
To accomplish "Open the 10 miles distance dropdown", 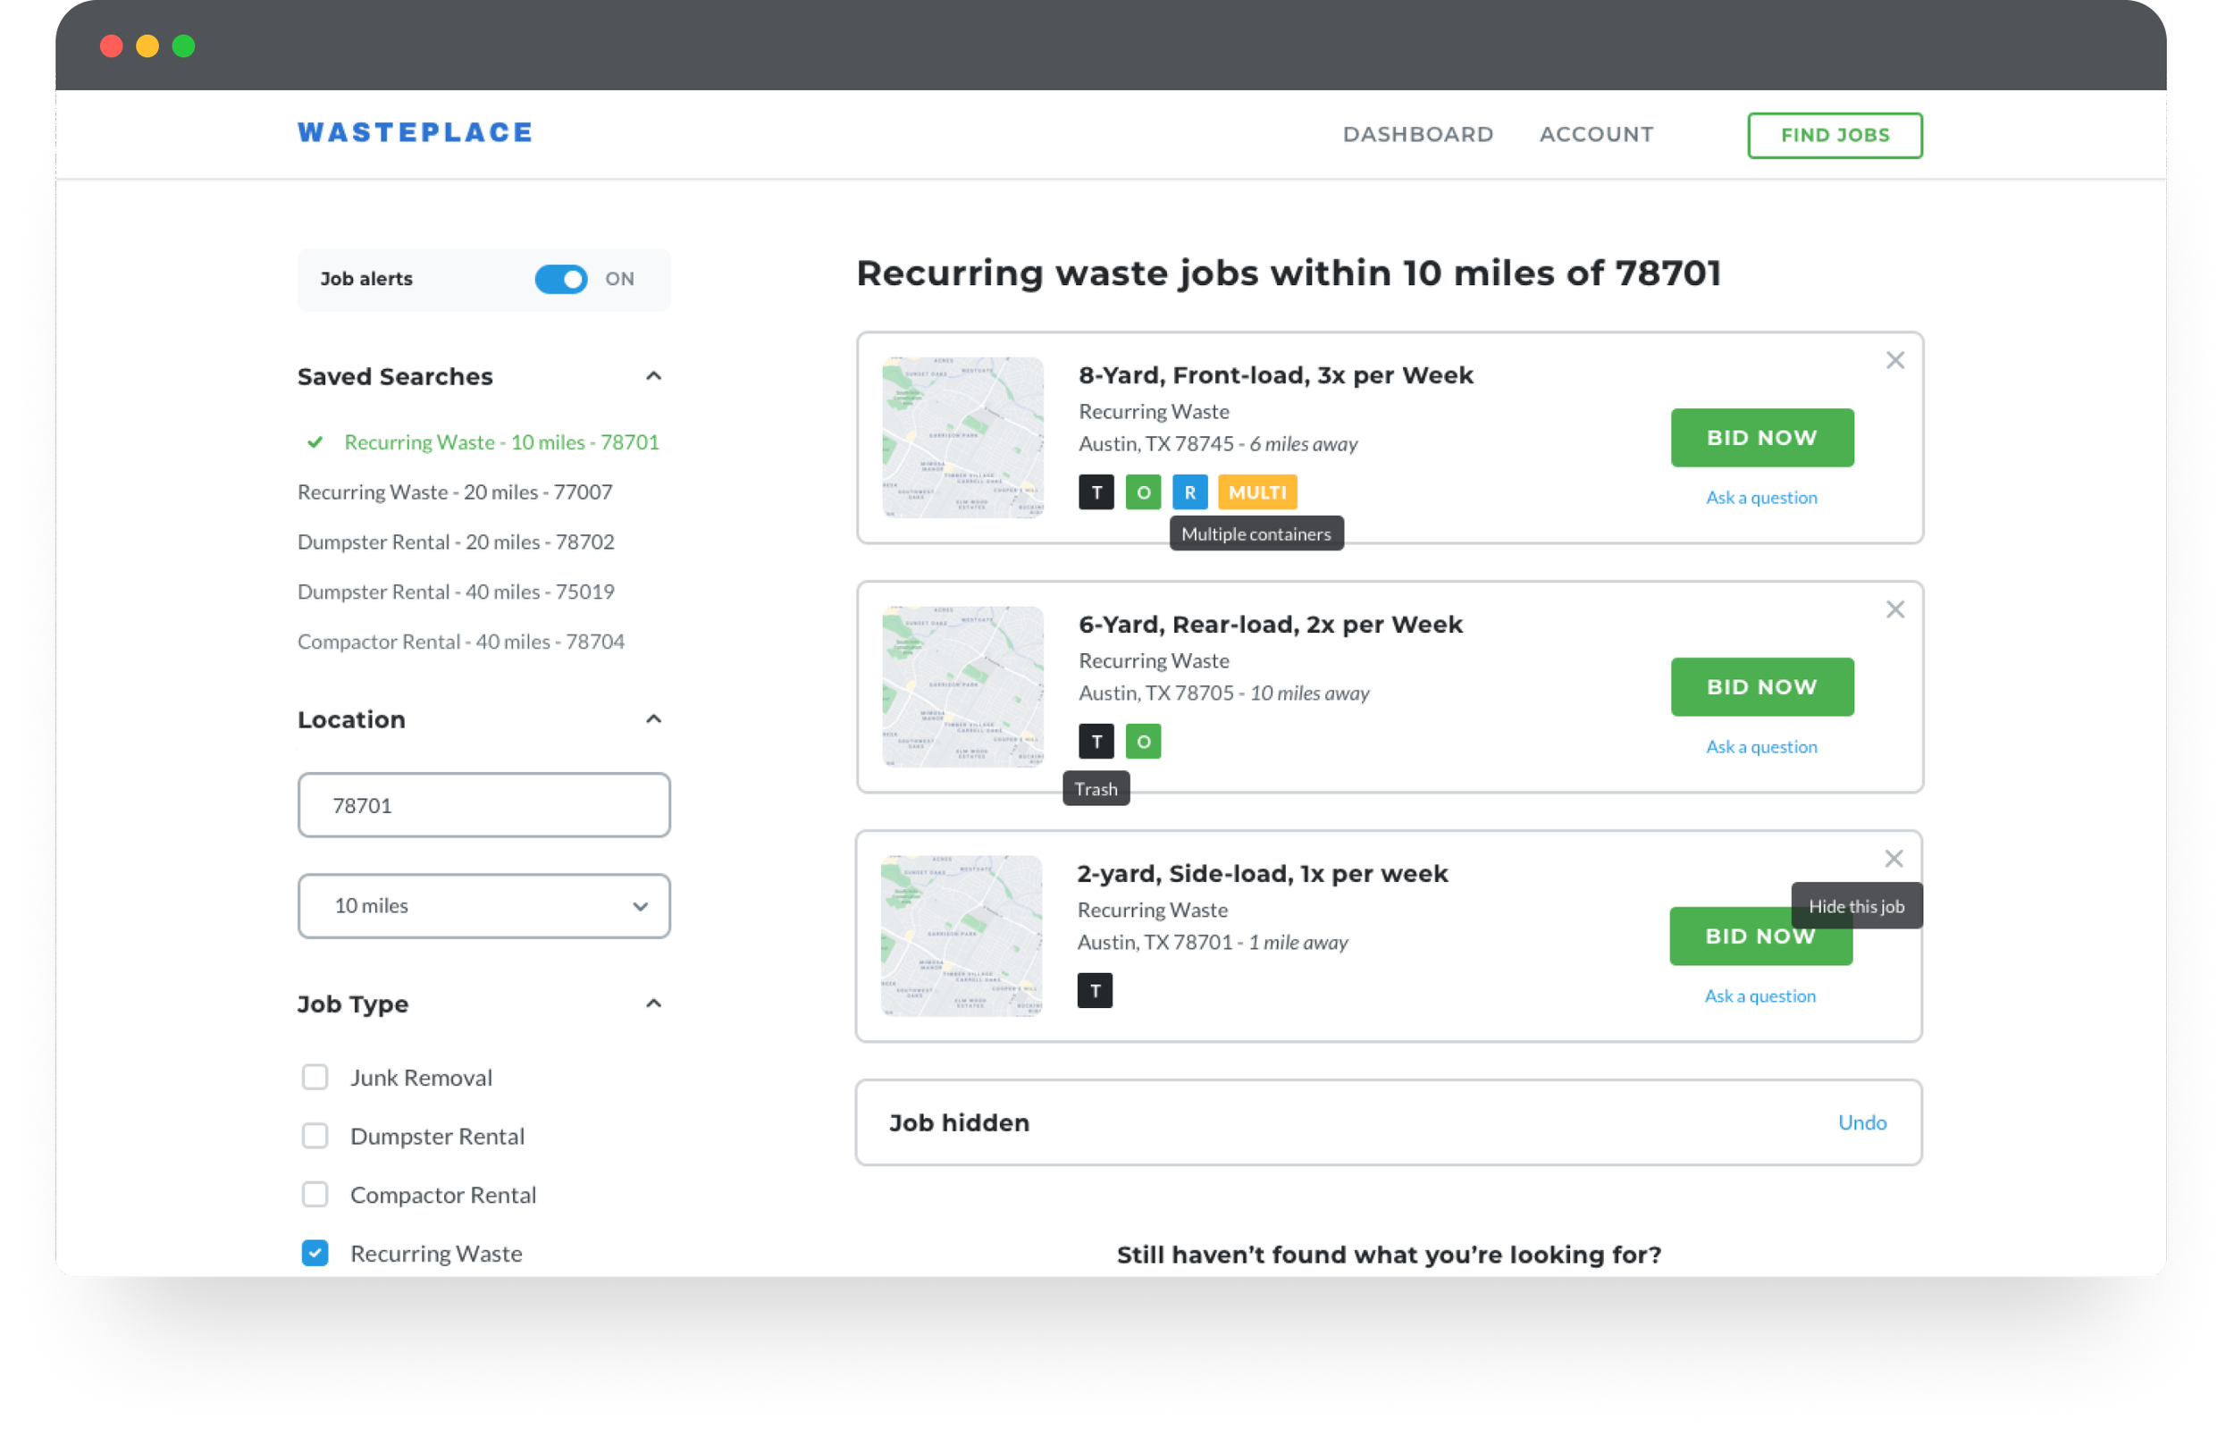I will click(x=483, y=905).
